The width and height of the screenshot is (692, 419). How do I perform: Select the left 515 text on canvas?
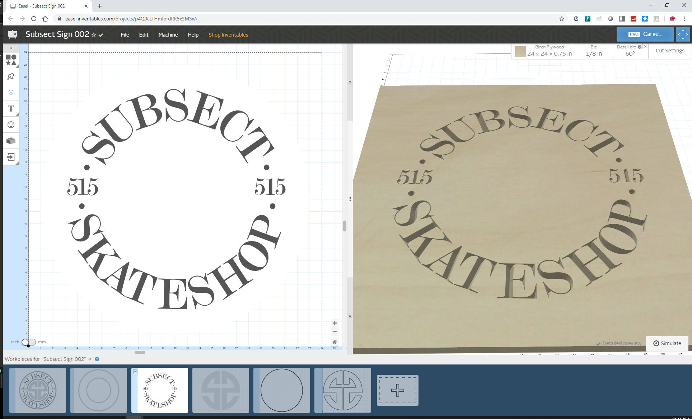(83, 187)
